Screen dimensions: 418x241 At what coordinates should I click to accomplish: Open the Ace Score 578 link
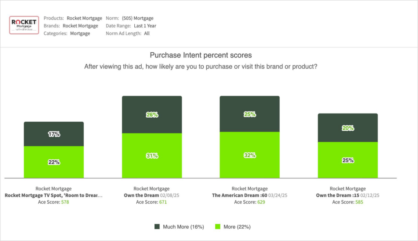click(x=65, y=202)
